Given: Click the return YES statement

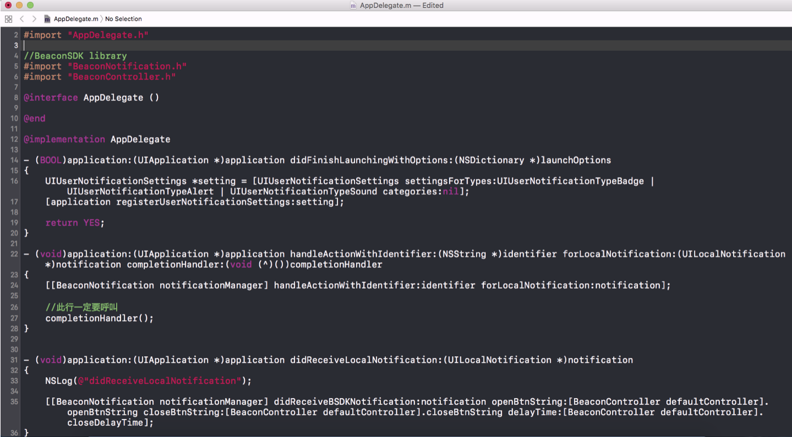Looking at the screenshot, I should (75, 223).
